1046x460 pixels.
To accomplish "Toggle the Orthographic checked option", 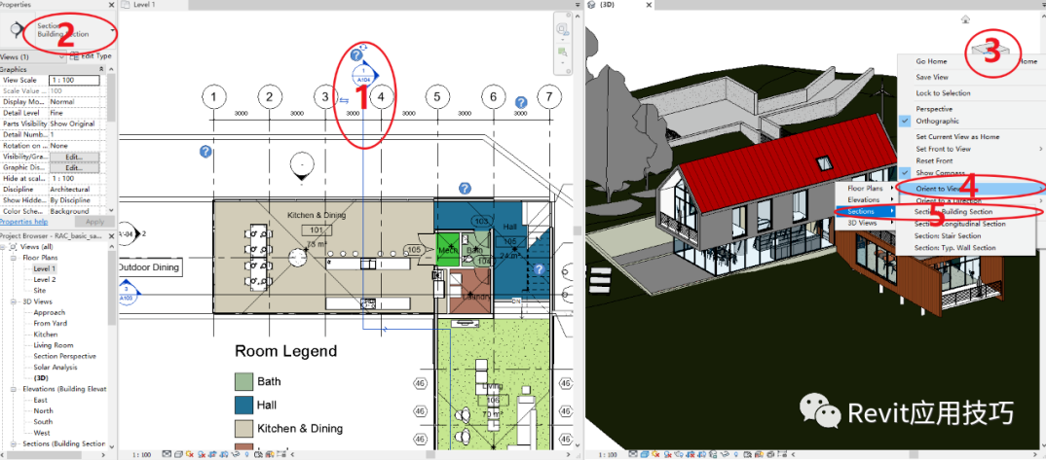I will [937, 122].
